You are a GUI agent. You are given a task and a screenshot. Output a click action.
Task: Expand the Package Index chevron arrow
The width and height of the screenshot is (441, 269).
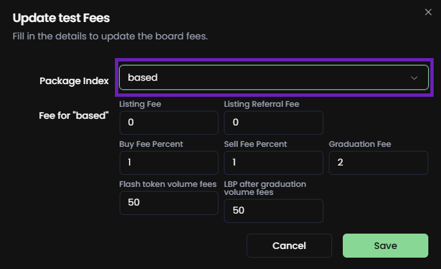click(x=414, y=77)
